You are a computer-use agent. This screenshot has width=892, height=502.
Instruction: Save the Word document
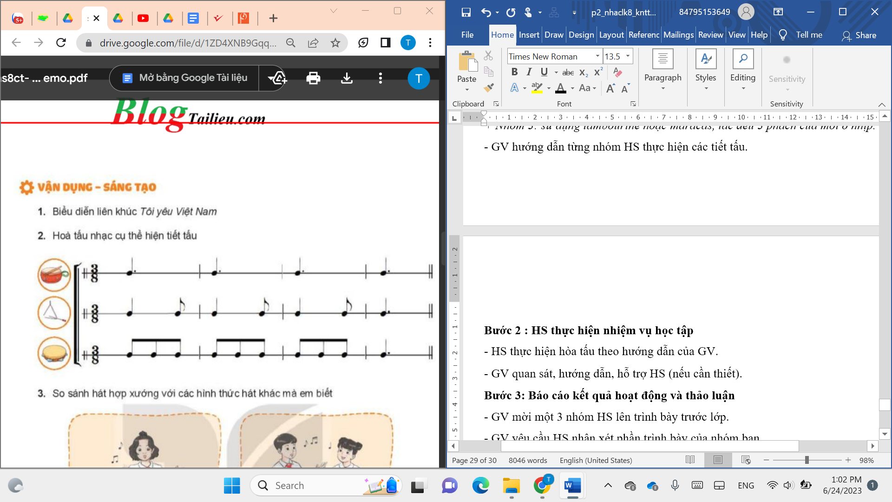(x=466, y=13)
